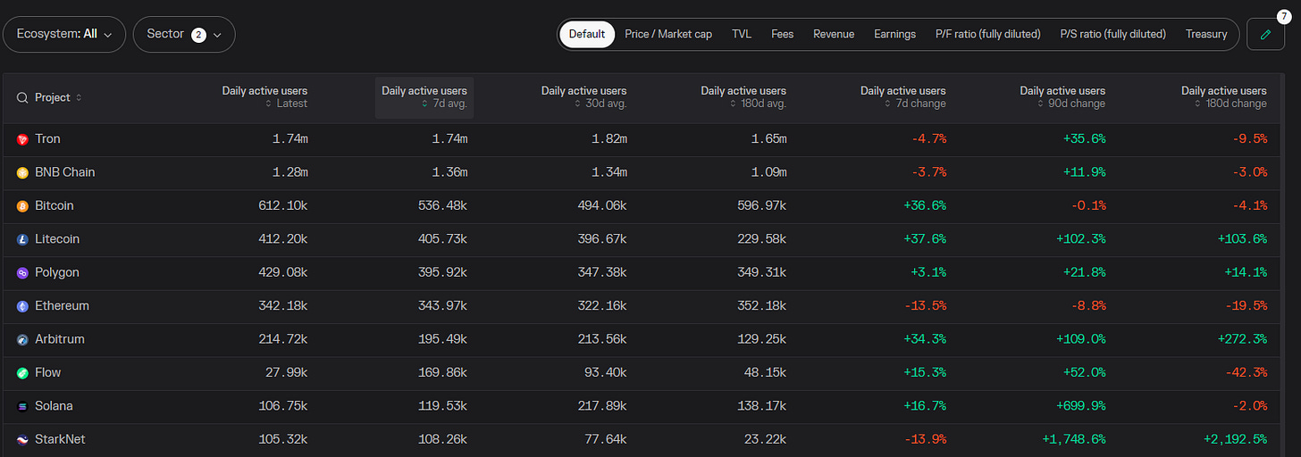The width and height of the screenshot is (1301, 457).
Task: Click the BNB Chain logo icon
Action: click(22, 172)
